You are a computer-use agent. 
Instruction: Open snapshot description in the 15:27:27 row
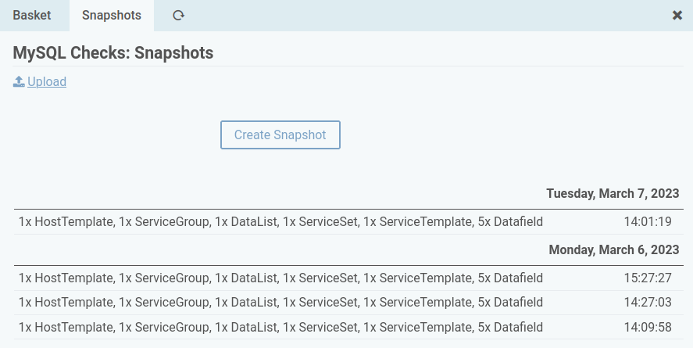tap(280, 278)
